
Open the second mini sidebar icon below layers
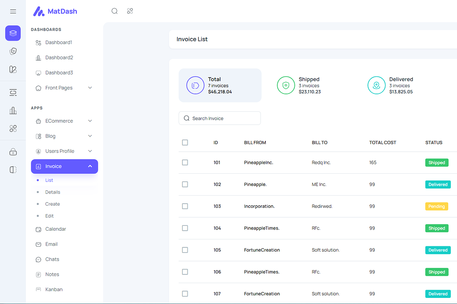(x=13, y=51)
